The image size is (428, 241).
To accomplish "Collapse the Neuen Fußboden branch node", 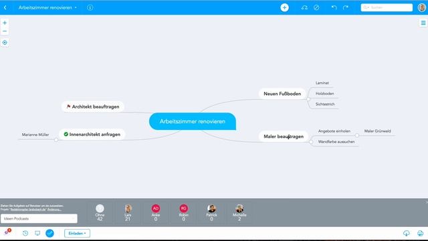I will tap(308, 99).
